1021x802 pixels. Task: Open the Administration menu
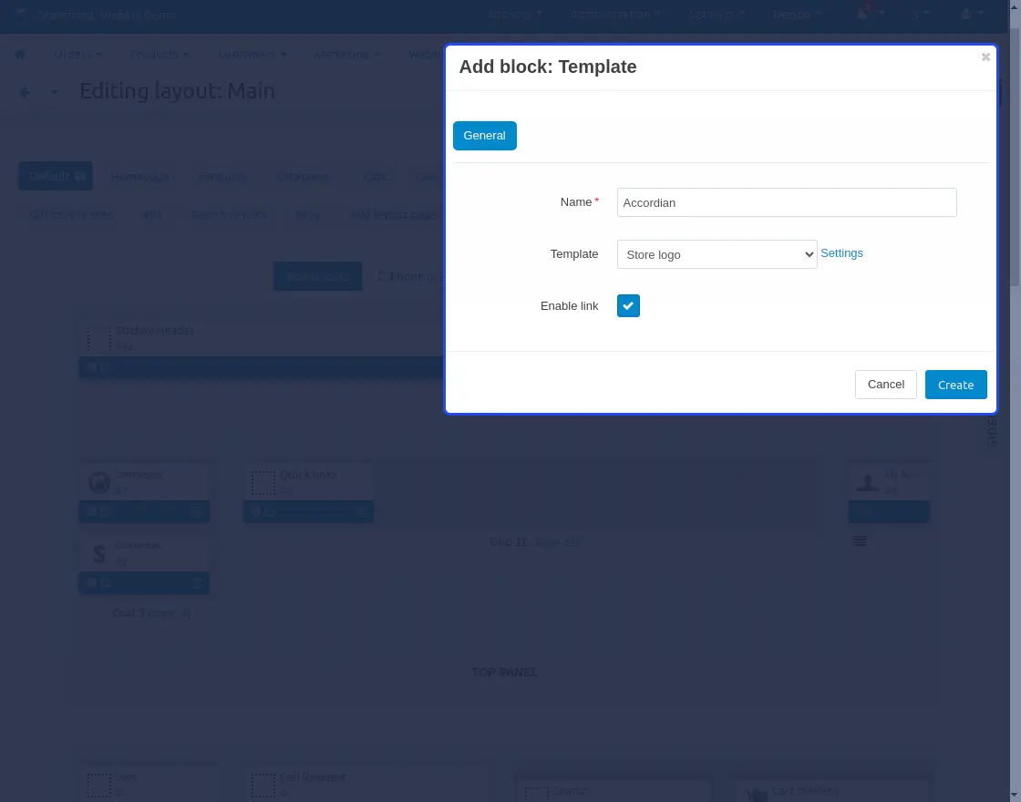[x=614, y=15]
